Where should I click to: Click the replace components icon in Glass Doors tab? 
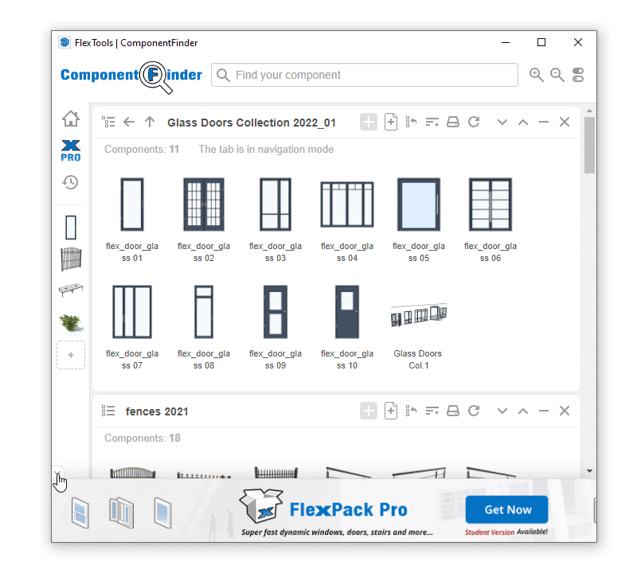click(411, 122)
